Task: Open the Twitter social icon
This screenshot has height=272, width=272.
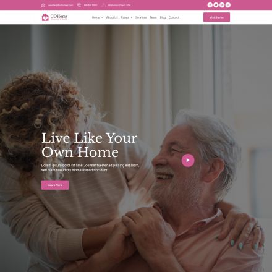Action: tap(216, 5)
